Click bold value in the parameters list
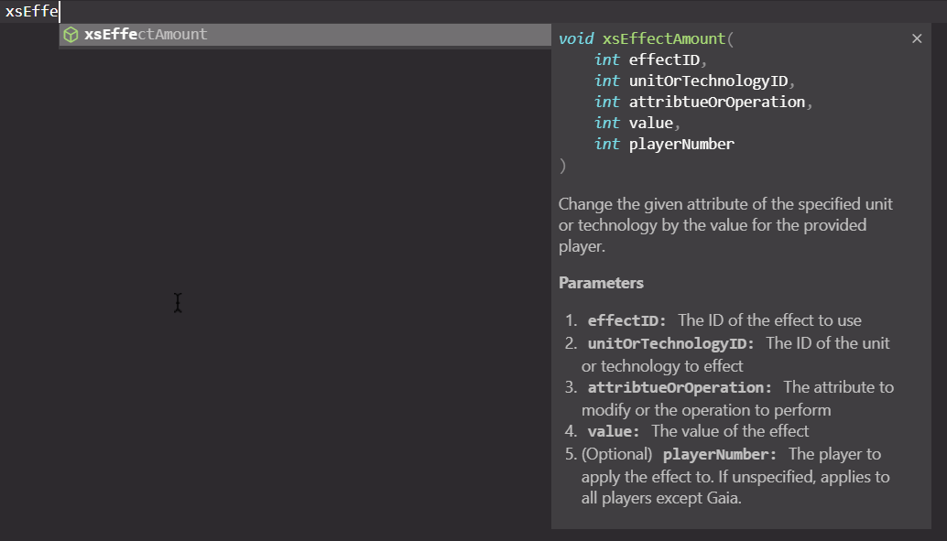The image size is (947, 541). 613,431
